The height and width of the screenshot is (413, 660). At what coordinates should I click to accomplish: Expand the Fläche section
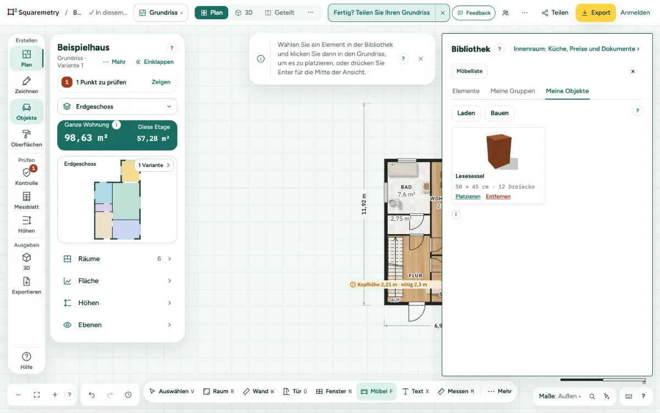click(117, 281)
